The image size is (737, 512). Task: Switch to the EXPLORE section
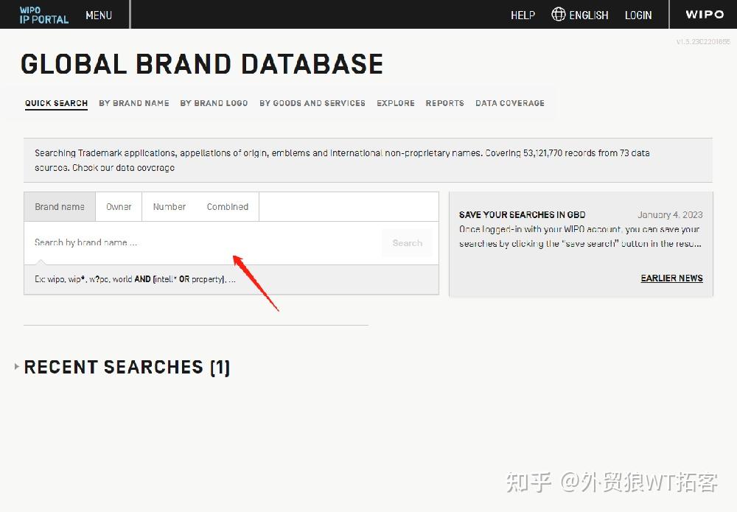click(x=395, y=103)
